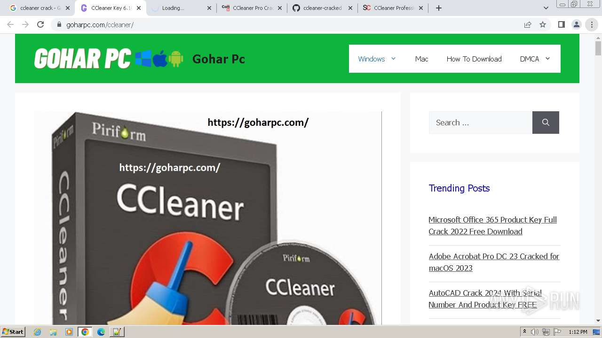Open the DMCA menu item
This screenshot has height=338, width=602.
coord(530,59)
